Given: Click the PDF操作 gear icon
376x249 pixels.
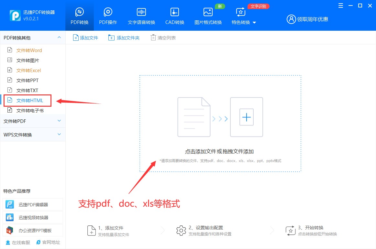Looking at the screenshot, I should coord(108,12).
